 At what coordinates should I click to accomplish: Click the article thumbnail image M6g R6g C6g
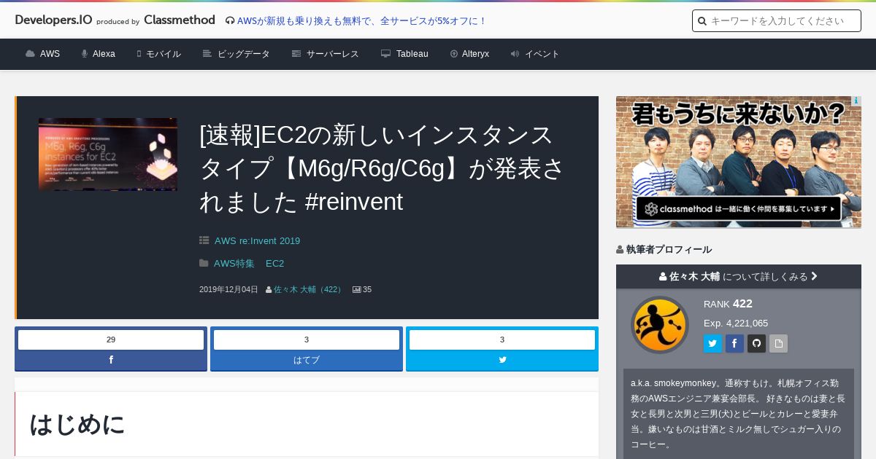pos(108,154)
